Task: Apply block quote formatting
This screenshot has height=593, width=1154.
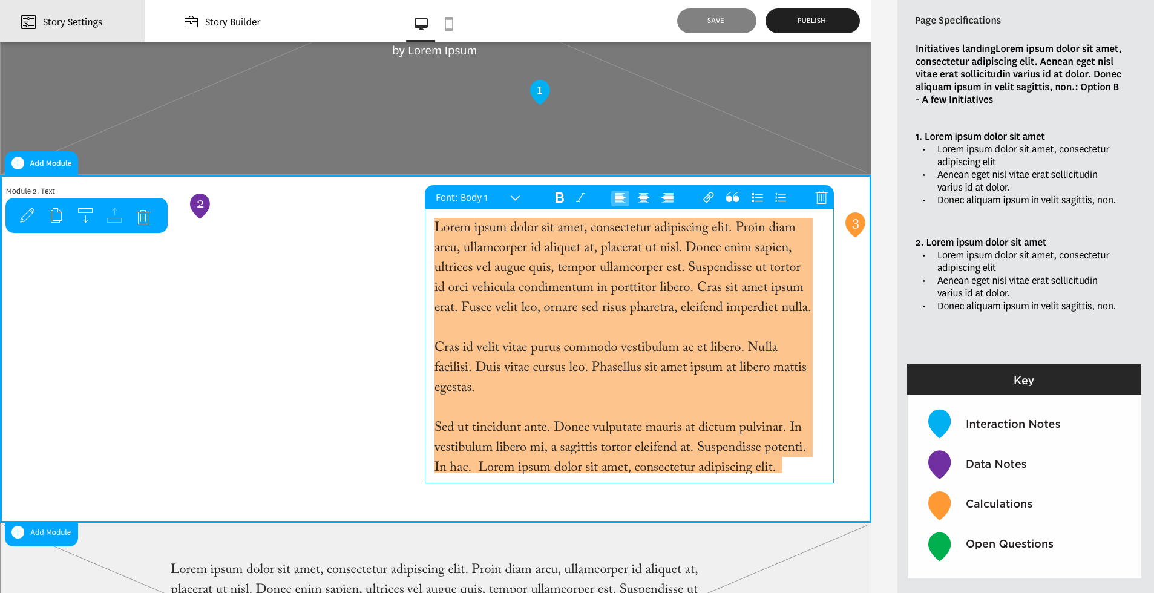Action: pos(733,197)
